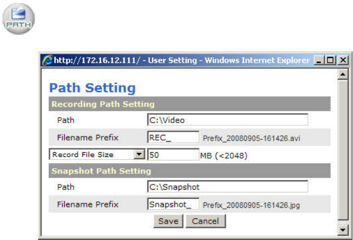This screenshot has height=240, width=353.
Task: Click the scrollbar down arrow
Action: click(343, 230)
